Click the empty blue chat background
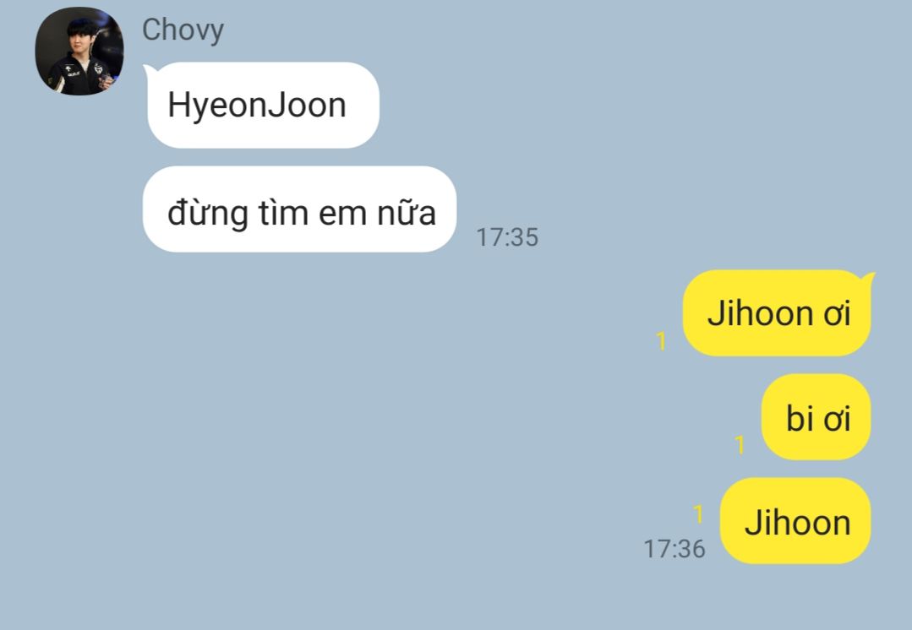The image size is (912, 630). tap(349, 436)
